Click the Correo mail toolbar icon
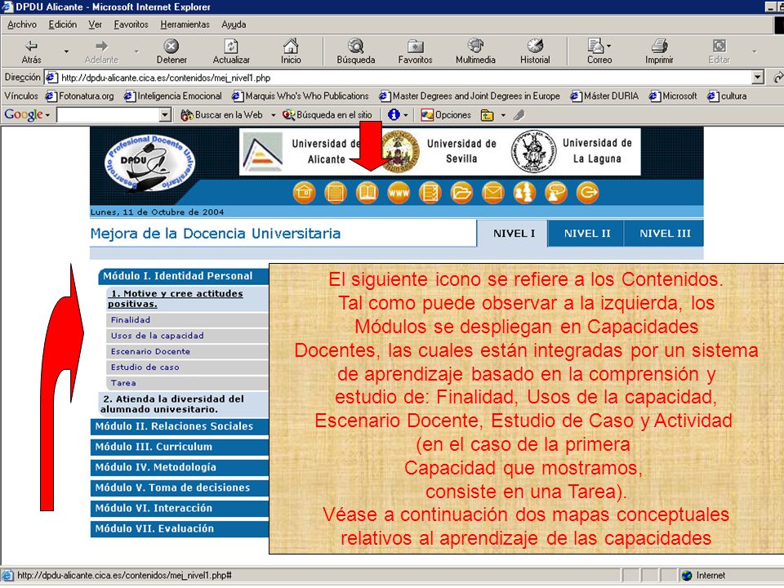The height and width of the screenshot is (588, 784). (x=595, y=46)
